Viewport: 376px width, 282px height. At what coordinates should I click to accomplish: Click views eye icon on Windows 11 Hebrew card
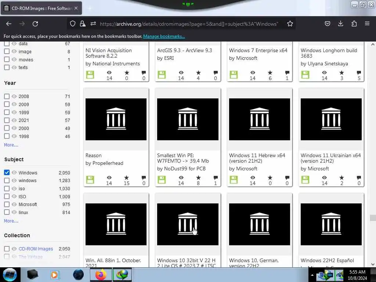click(253, 178)
